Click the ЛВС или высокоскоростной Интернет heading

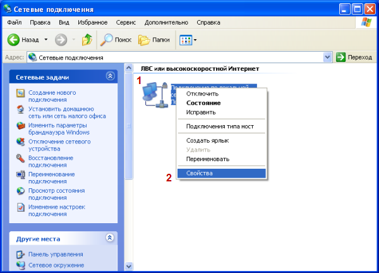[x=200, y=69]
